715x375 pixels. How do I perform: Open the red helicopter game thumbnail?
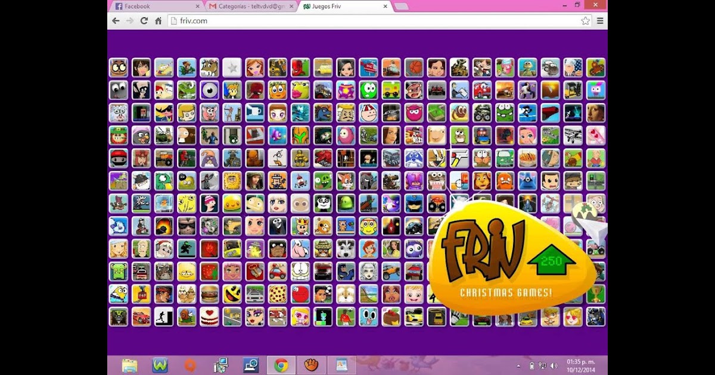(369, 67)
